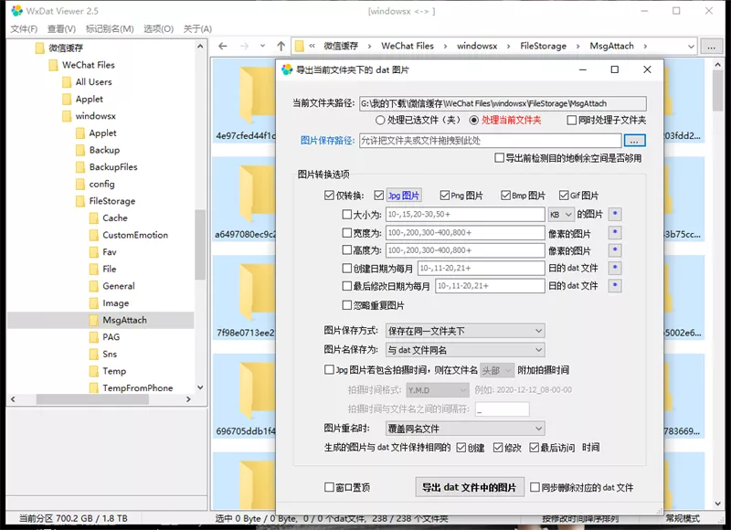Click the forward navigation arrow
The width and height of the screenshot is (731, 530).
pos(244,47)
